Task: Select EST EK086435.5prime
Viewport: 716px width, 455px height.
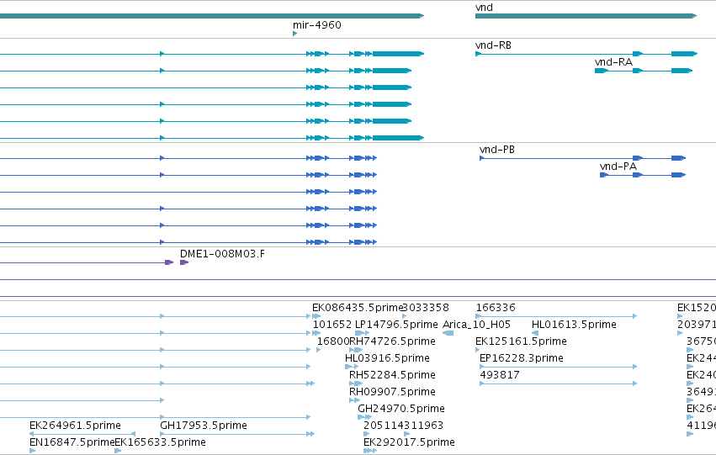Action: click(x=316, y=316)
